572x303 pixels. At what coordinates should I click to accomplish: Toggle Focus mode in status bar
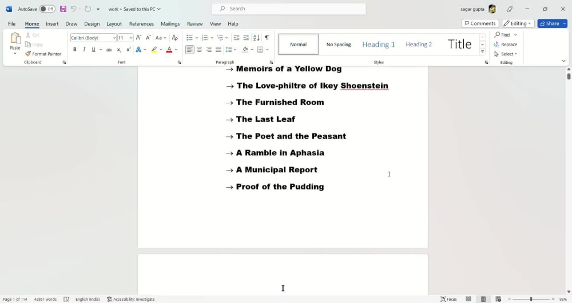[x=448, y=299]
